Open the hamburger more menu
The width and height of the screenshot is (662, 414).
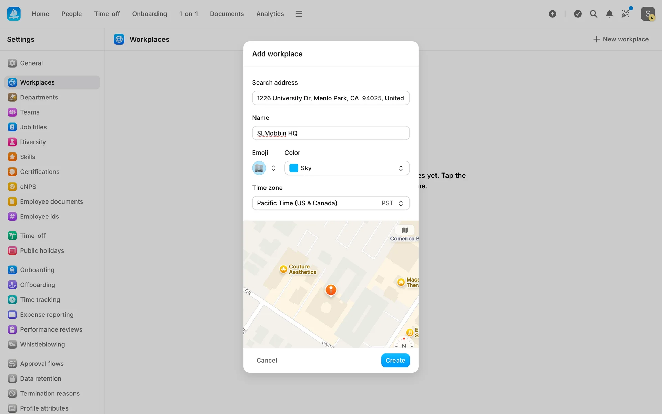point(299,14)
